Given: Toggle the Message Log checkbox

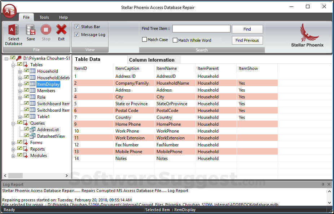Looking at the screenshot, I should pyautogui.click(x=77, y=35).
